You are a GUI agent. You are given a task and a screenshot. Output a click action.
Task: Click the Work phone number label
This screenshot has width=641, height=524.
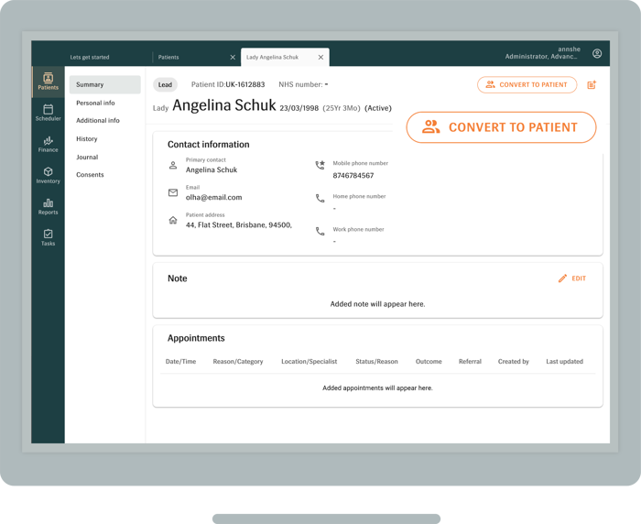(x=358, y=230)
